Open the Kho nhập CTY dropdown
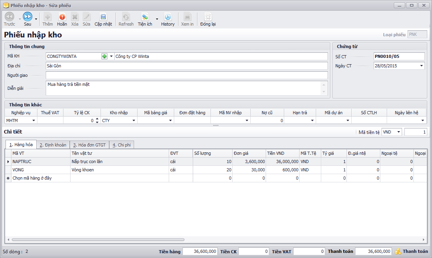432x258 pixels. [x=133, y=121]
